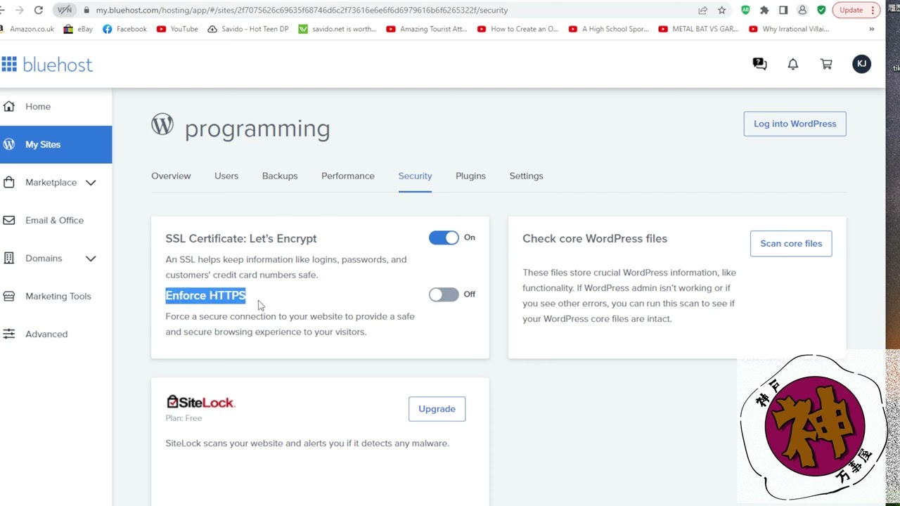This screenshot has height=506, width=900.
Task: Click the SiteLock logo
Action: [x=200, y=402]
